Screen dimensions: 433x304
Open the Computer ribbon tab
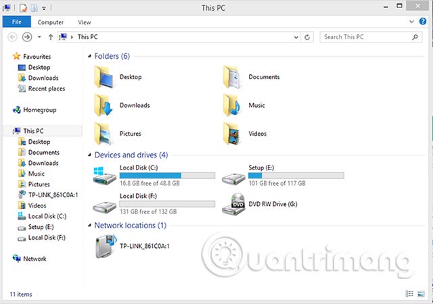[x=51, y=22]
